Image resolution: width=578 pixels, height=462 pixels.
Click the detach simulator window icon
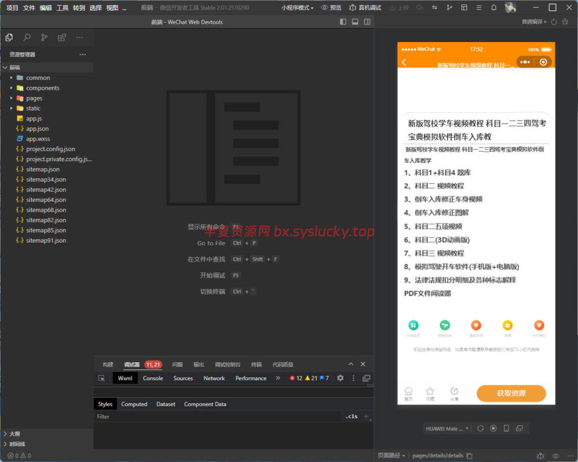[x=519, y=428]
